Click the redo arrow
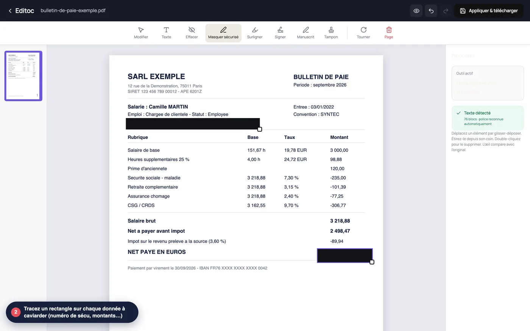 tap(446, 11)
